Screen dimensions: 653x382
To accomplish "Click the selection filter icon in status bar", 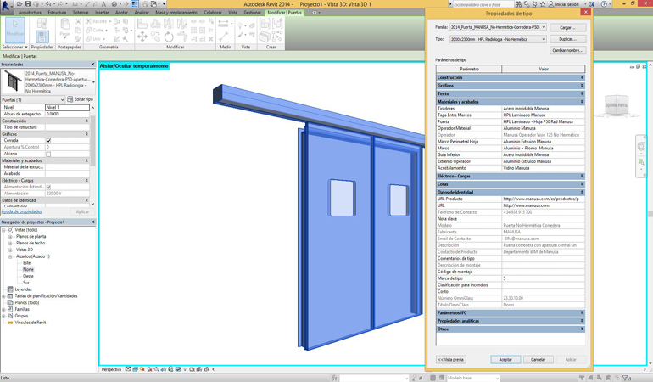I will point(626,378).
